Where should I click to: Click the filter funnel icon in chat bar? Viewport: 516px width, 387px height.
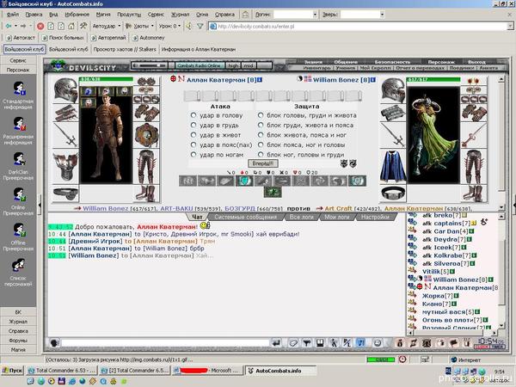coord(306,343)
